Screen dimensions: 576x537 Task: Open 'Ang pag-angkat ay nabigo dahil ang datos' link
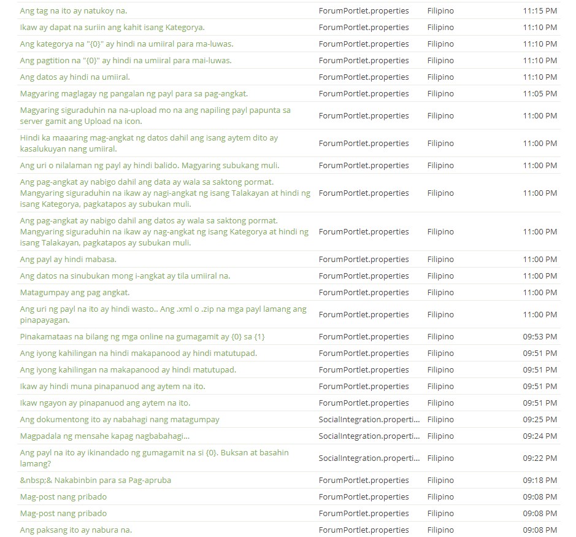click(164, 231)
